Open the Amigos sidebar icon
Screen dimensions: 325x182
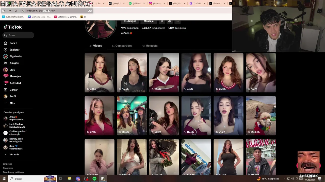tap(6, 63)
